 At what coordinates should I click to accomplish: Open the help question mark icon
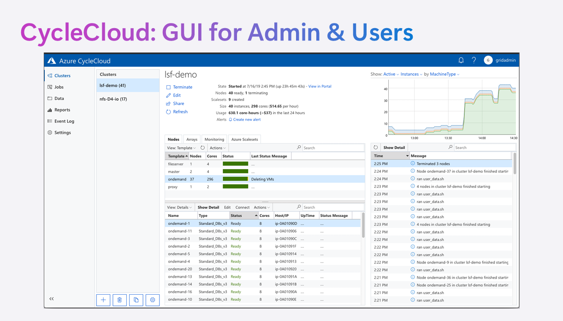click(x=474, y=60)
